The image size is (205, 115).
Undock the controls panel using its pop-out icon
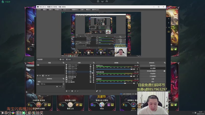165,63
